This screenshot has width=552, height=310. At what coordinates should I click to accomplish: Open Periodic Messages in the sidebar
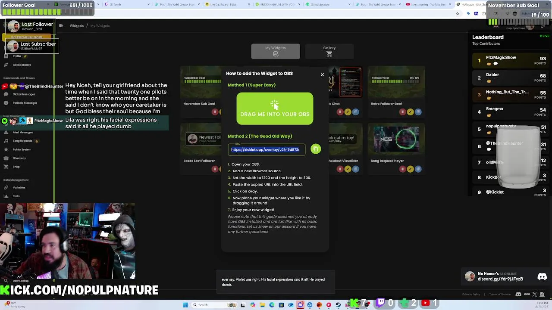point(25,103)
